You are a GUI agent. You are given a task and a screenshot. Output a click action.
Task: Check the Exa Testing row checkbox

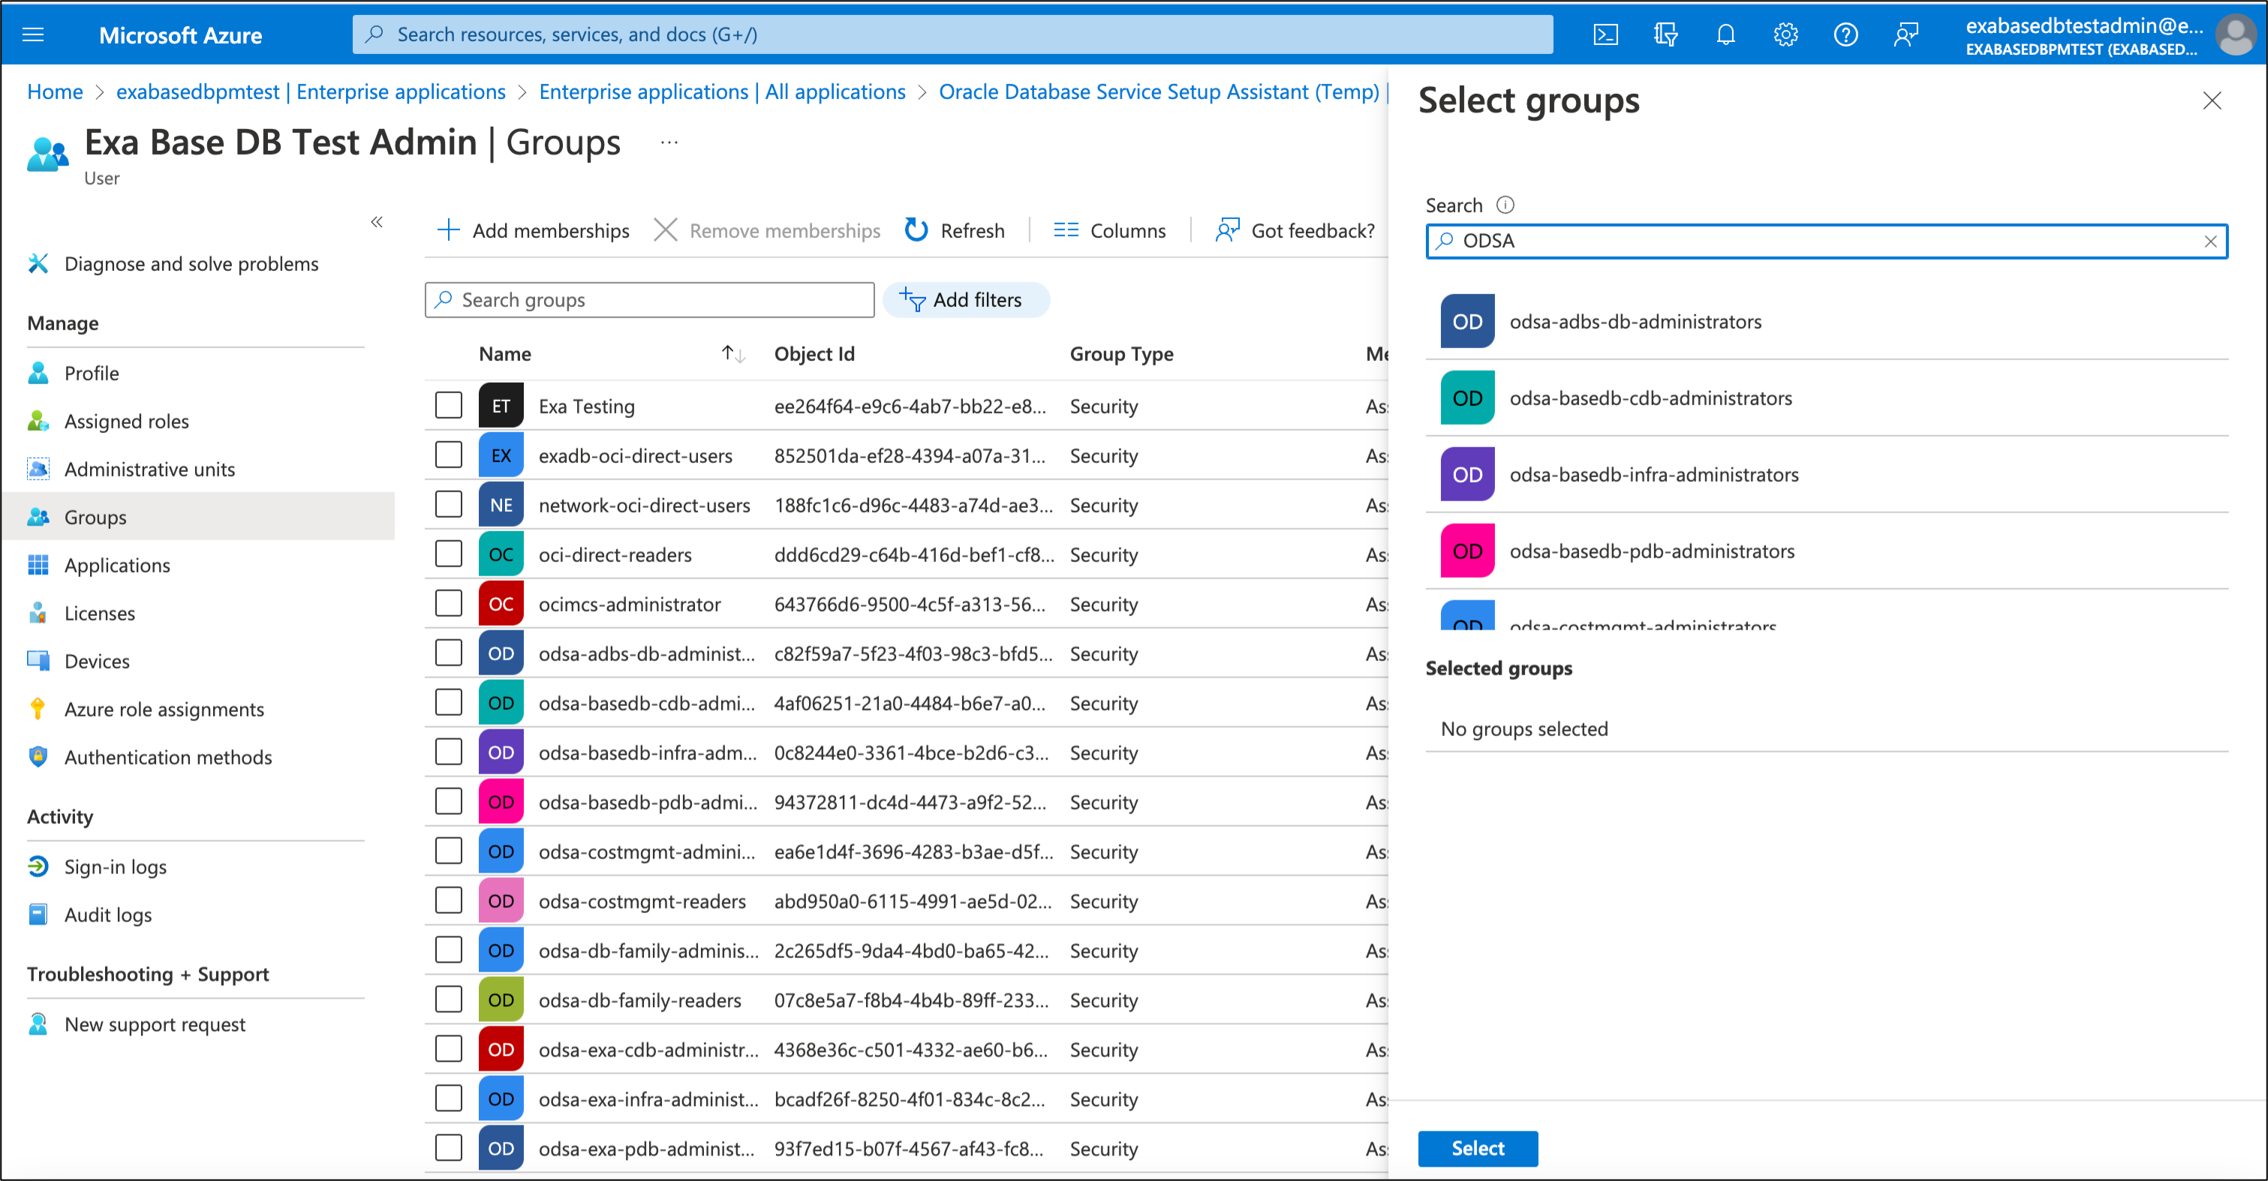coord(448,405)
